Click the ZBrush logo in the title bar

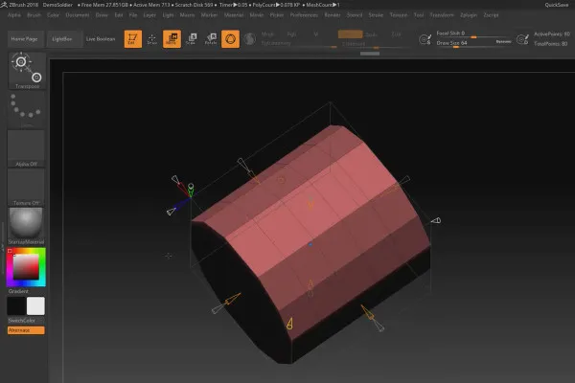point(4,5)
